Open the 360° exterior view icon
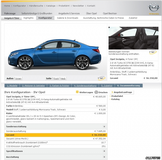Viewport: 162px width, 160px height. pyautogui.click(x=102, y=78)
